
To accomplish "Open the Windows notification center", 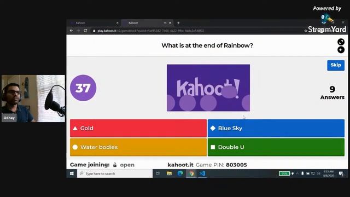I will point(341,173).
